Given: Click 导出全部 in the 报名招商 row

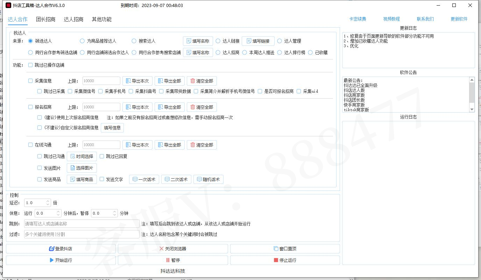Looking at the screenshot, I should click(x=170, y=107).
